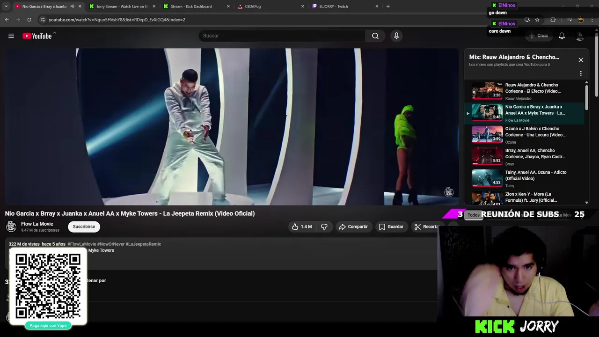Open a new browser tab
The height and width of the screenshot is (337, 599).
pyautogui.click(x=388, y=7)
